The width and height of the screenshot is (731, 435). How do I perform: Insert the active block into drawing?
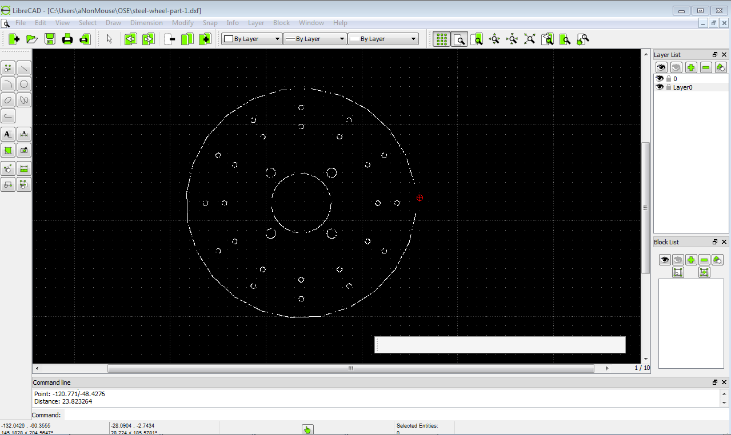coord(704,273)
